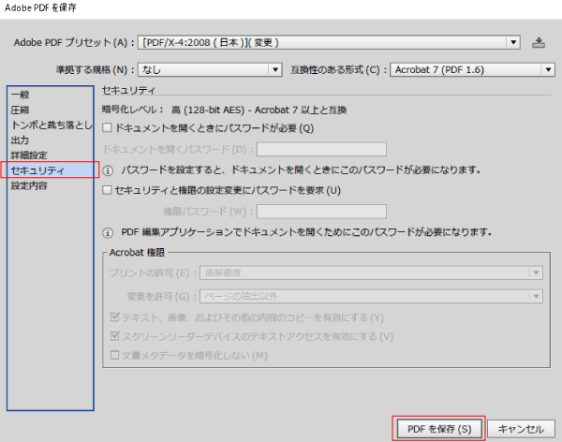Open the Adobe PDF プリセット dropdown
Viewport: 562px width, 442px height.
click(329, 43)
